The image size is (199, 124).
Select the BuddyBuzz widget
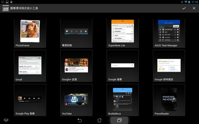123,100
